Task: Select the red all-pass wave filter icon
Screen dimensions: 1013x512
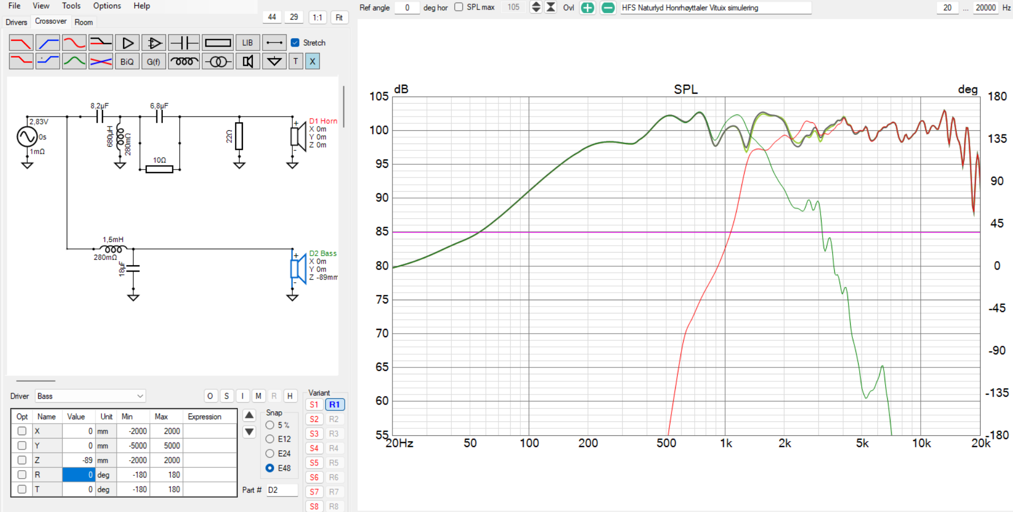Action: (x=74, y=42)
